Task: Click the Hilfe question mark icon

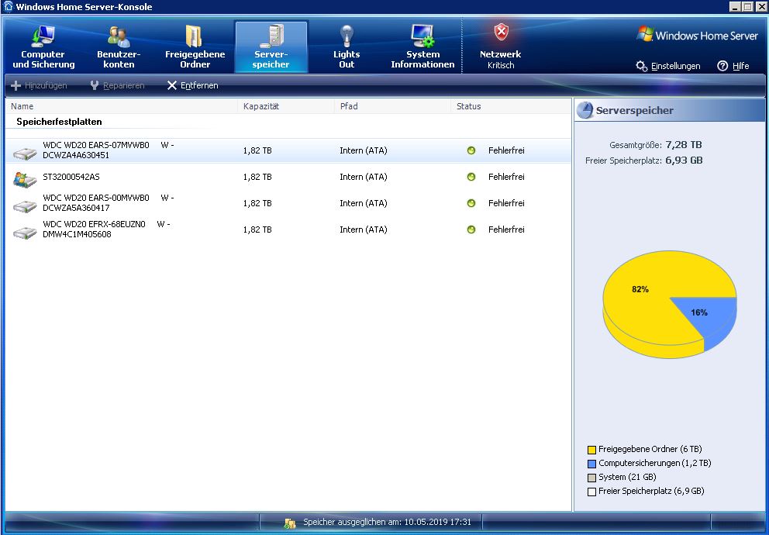Action: tap(722, 66)
